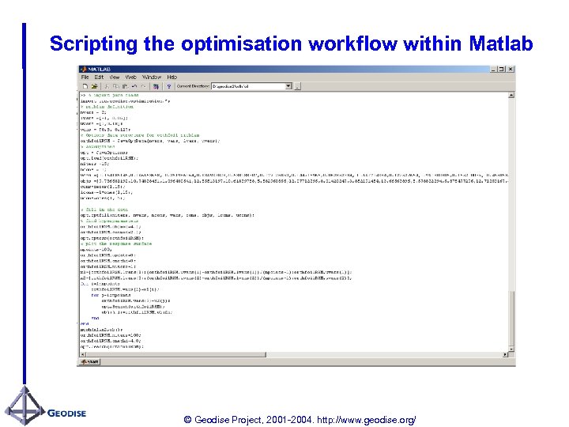Image resolution: width=569 pixels, height=427 pixels.
Task: Open the Web menu
Action: (130, 77)
